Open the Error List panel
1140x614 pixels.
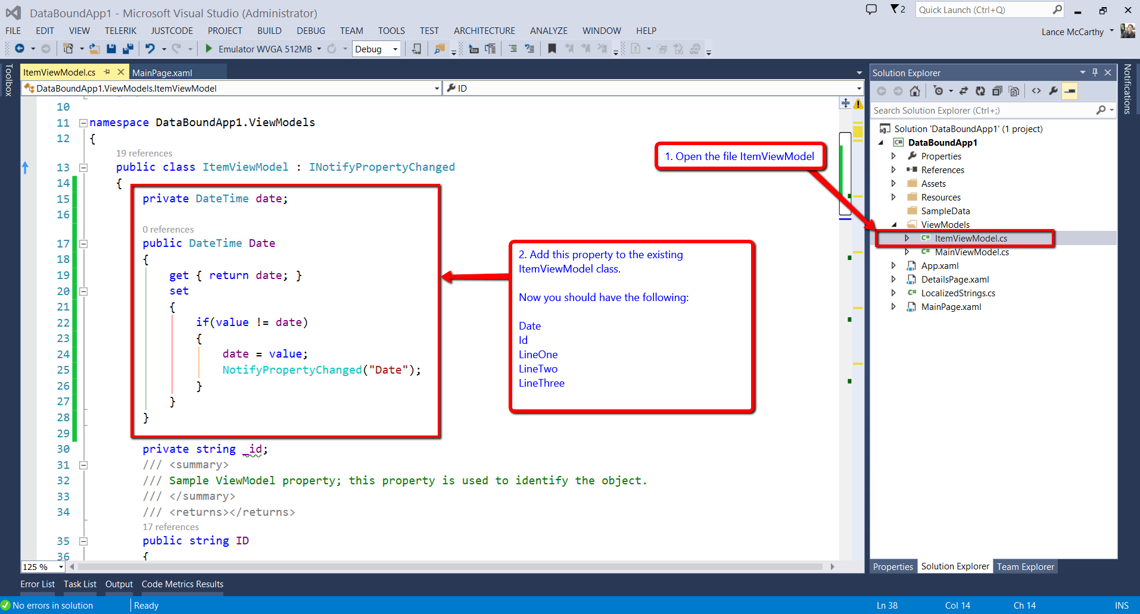click(x=38, y=584)
